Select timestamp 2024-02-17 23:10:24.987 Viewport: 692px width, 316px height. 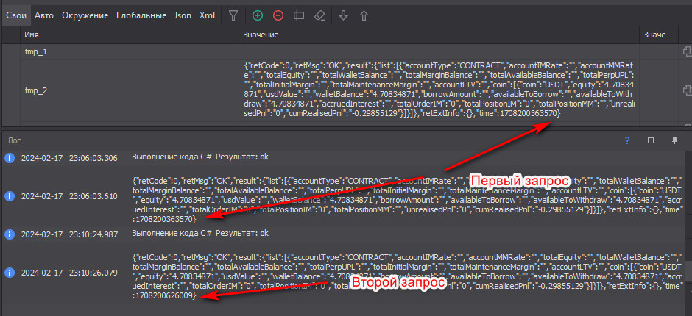click(x=69, y=234)
